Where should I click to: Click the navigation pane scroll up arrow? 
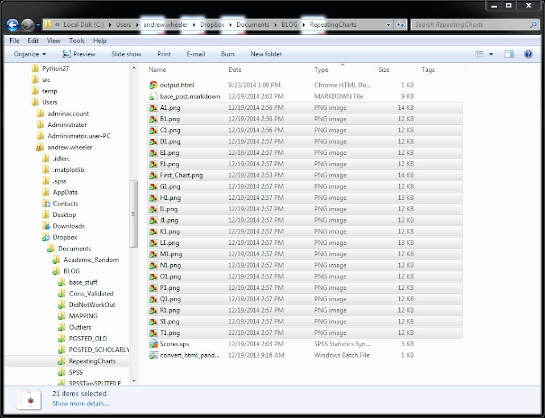coord(134,68)
